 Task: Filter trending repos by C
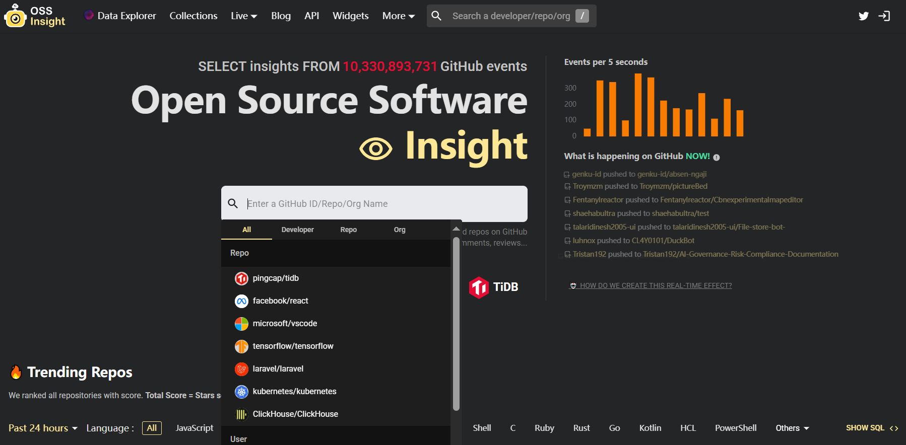pyautogui.click(x=513, y=428)
